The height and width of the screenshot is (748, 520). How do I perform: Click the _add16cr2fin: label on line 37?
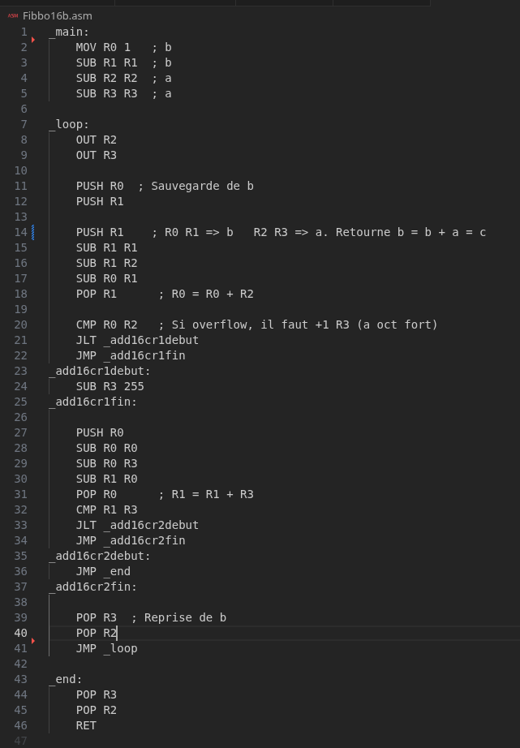92,587
